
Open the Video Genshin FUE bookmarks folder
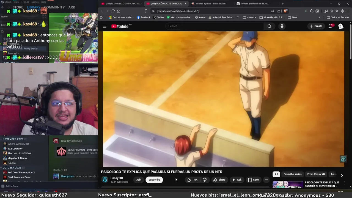tap(272, 17)
